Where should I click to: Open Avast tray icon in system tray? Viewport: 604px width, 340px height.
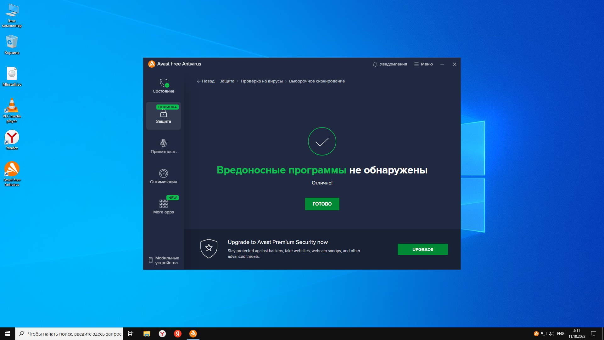click(x=536, y=334)
